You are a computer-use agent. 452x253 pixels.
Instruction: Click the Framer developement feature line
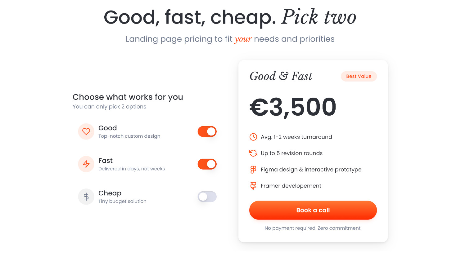(x=290, y=185)
